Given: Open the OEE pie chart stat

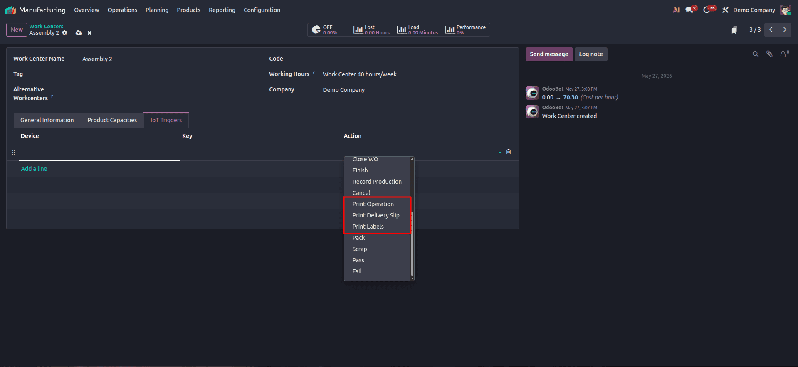Looking at the screenshot, I should click(329, 30).
